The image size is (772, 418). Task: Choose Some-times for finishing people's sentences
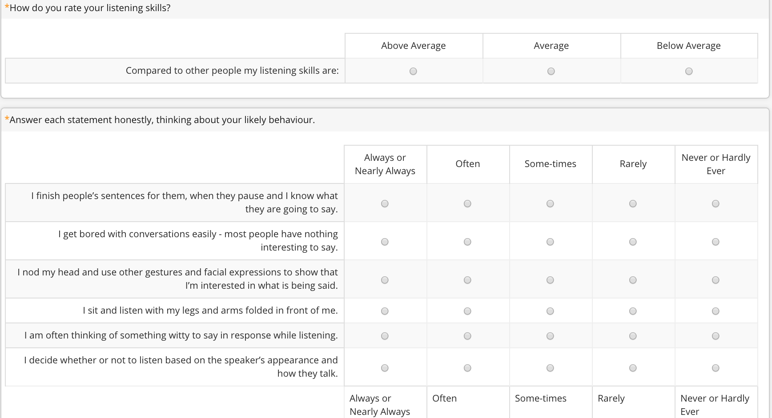[550, 203]
